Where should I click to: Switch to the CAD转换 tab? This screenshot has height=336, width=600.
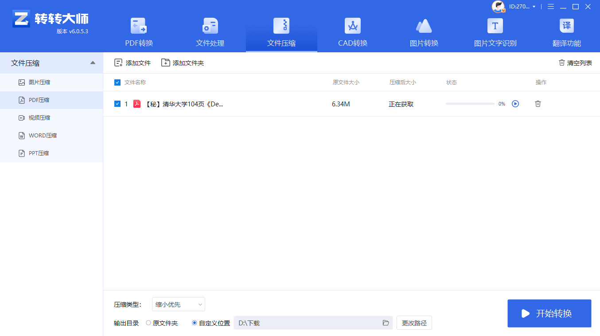tap(352, 31)
